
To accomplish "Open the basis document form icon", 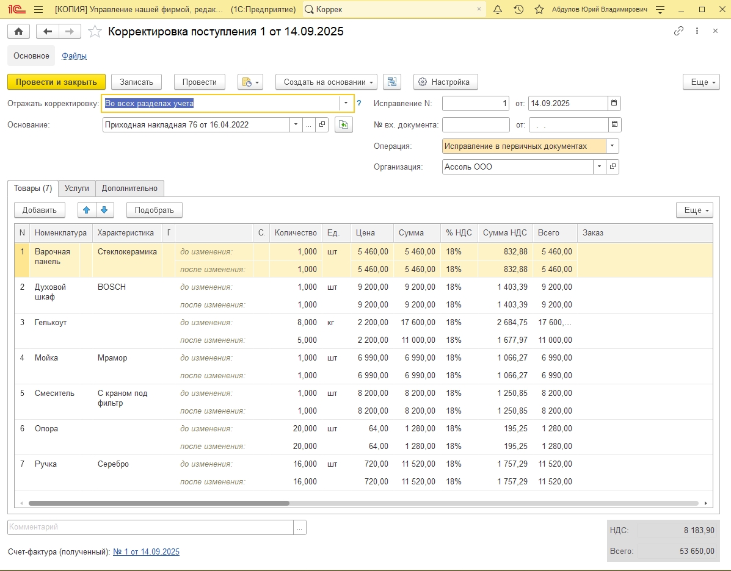I will coord(322,125).
